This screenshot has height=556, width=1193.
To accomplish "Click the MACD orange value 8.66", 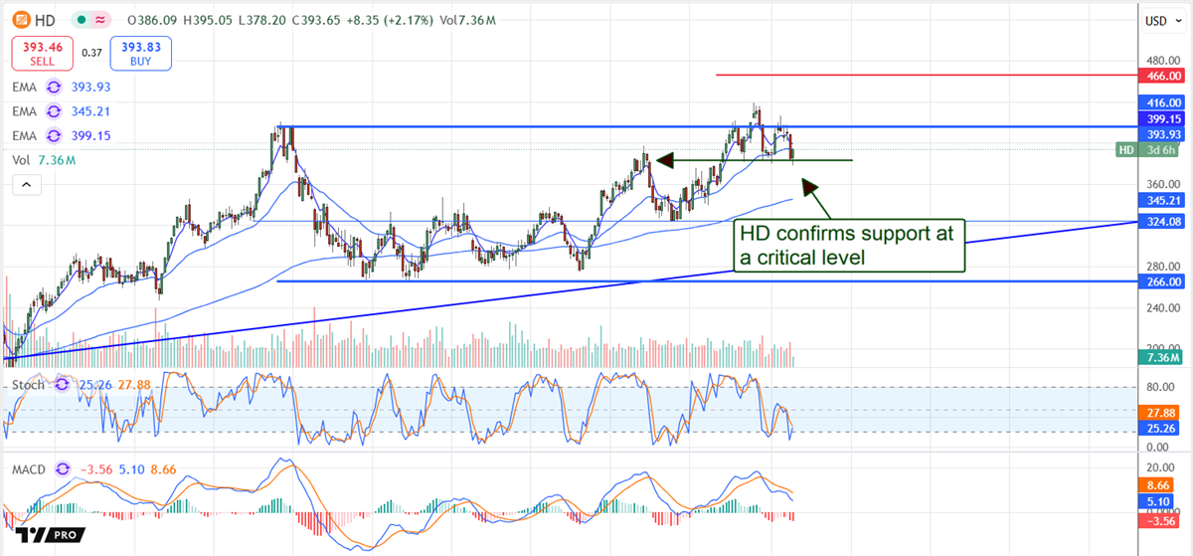I will [161, 468].
